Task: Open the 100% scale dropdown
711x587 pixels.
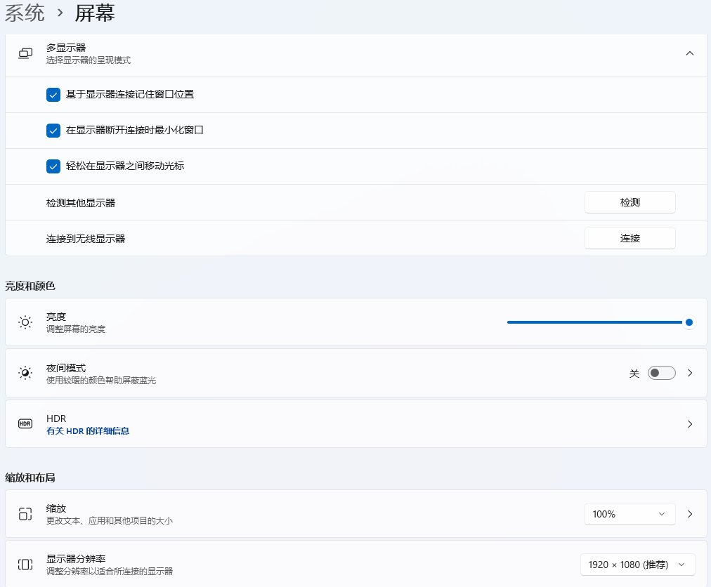Action: (x=630, y=514)
